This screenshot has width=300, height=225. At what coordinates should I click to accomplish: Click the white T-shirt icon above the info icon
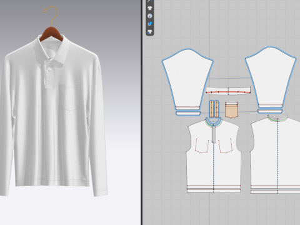tap(150, 8)
